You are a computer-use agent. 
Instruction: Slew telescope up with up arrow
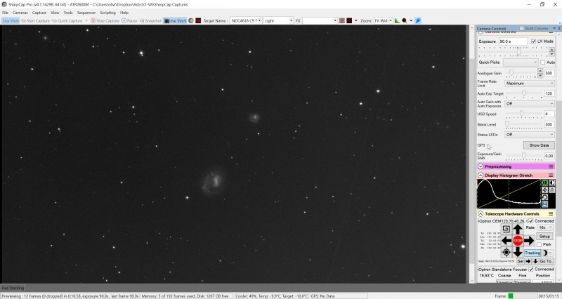point(518,230)
